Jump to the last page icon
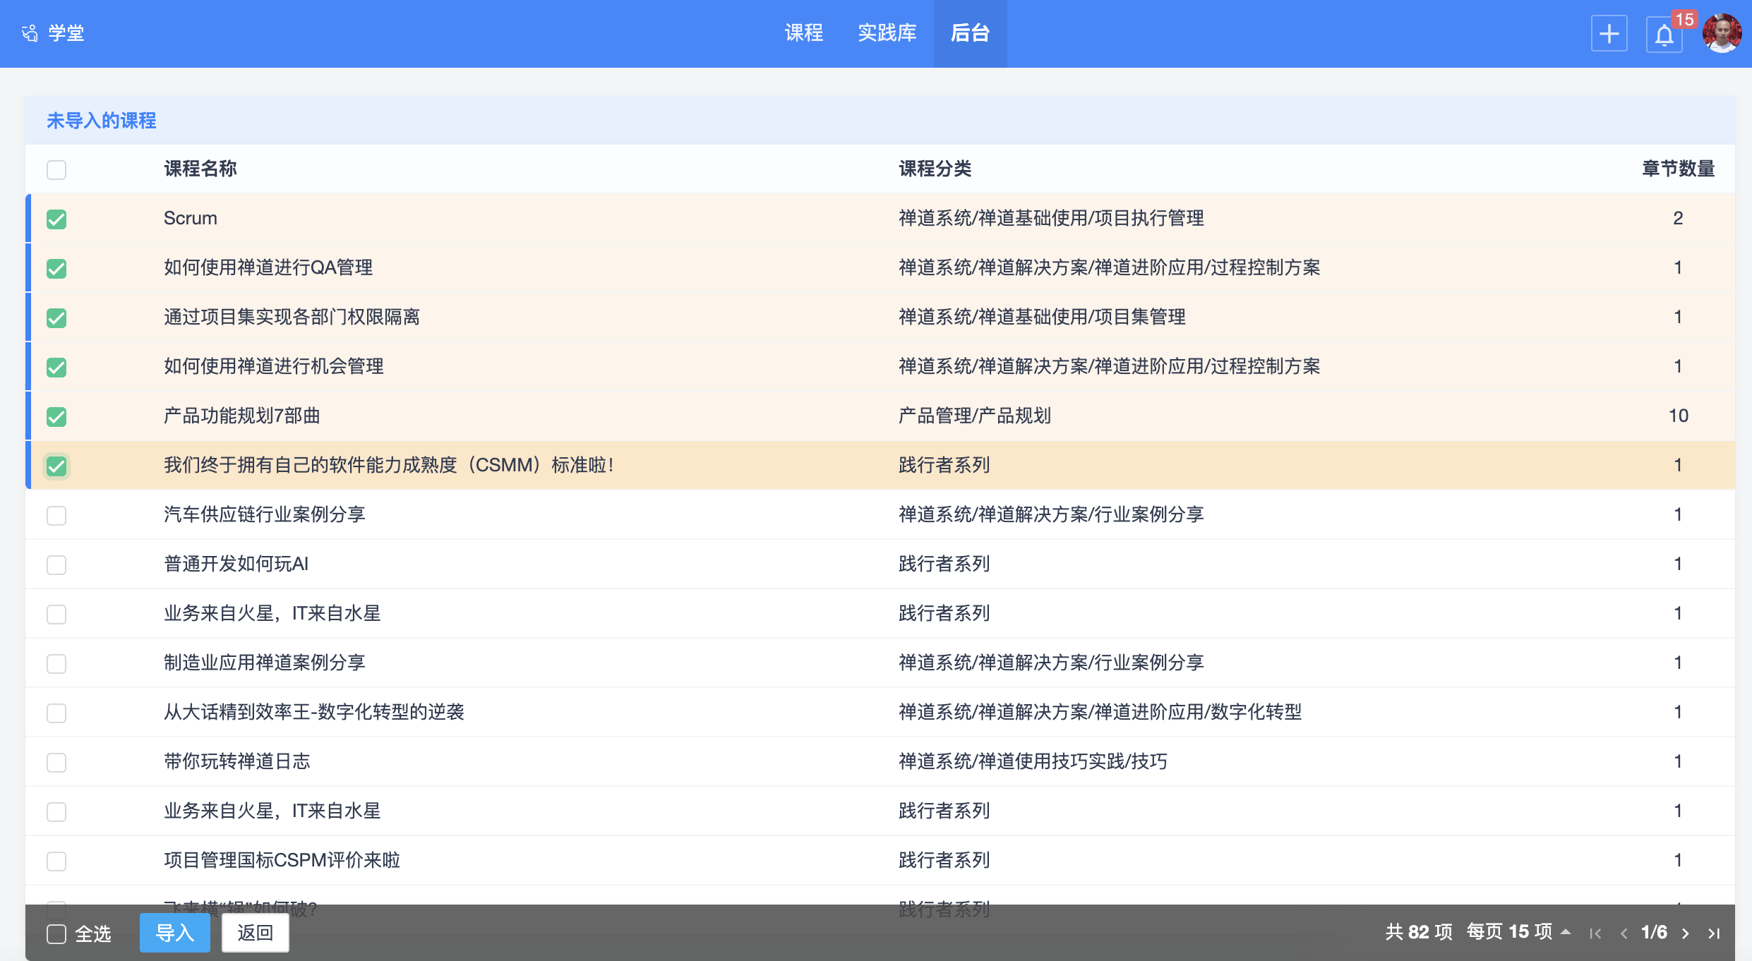1752x961 pixels. coord(1714,933)
